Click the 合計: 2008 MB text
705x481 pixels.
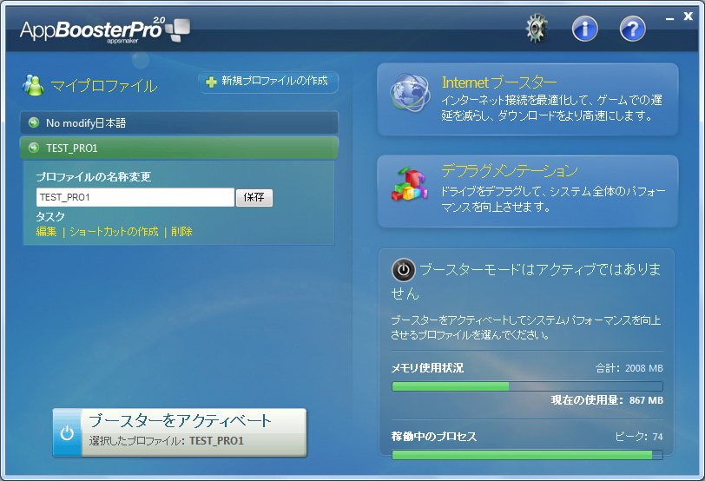(629, 368)
